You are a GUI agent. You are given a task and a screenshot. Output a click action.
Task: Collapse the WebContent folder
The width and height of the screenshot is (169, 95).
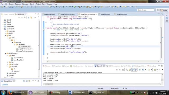5,53
